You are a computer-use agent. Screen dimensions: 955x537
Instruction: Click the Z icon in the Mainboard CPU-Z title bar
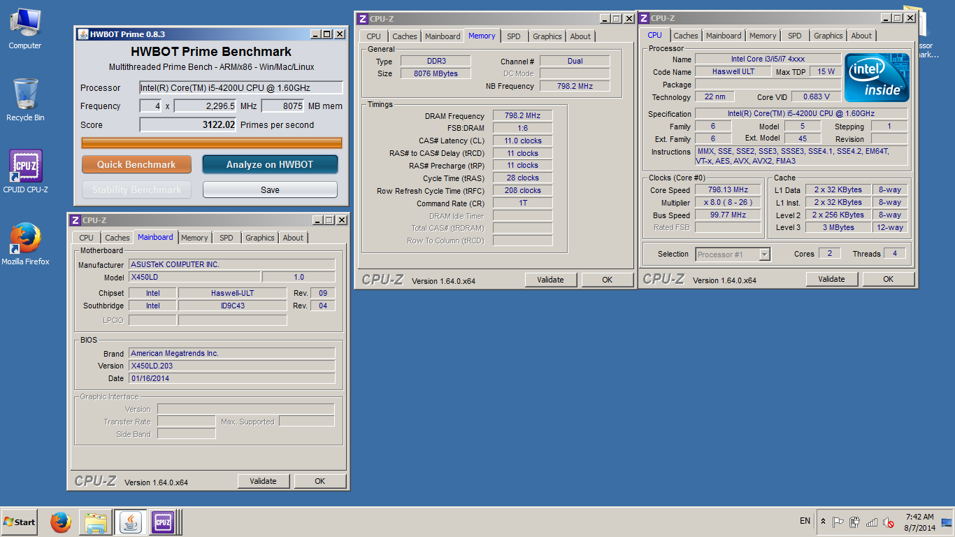pos(75,220)
